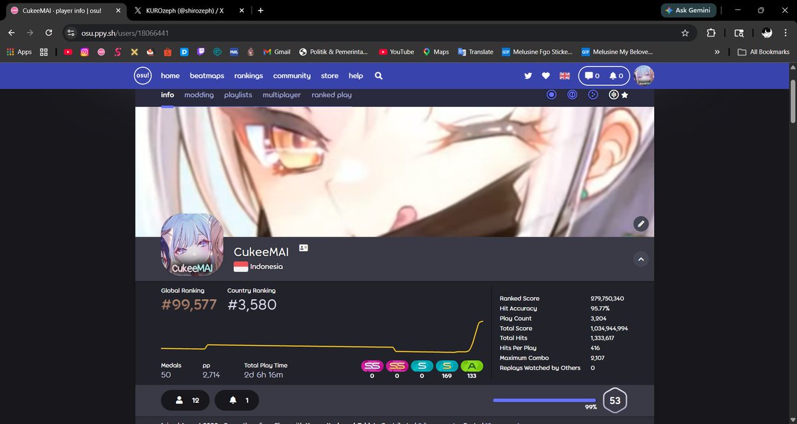The image size is (797, 424).
Task: Switch to osu!mania game mode icon
Action: tap(614, 95)
